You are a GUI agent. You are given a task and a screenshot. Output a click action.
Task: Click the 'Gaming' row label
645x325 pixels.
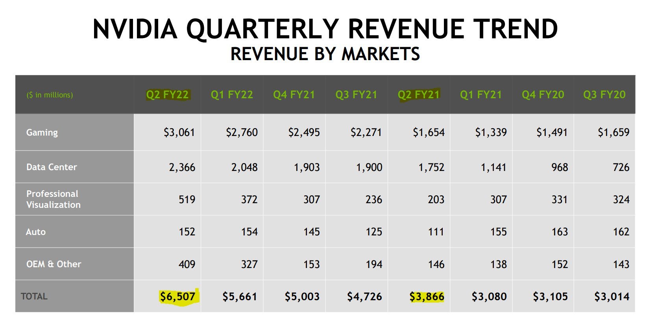42,132
